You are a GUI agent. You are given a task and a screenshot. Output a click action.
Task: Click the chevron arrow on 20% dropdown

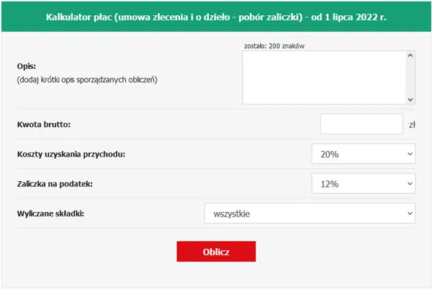(x=409, y=154)
